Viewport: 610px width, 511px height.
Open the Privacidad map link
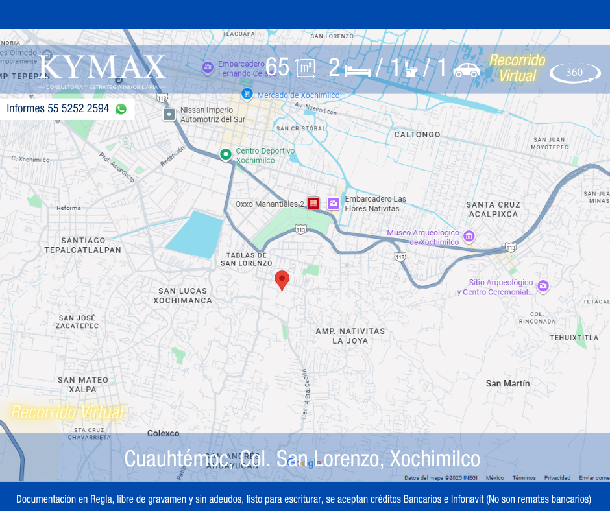click(x=557, y=478)
